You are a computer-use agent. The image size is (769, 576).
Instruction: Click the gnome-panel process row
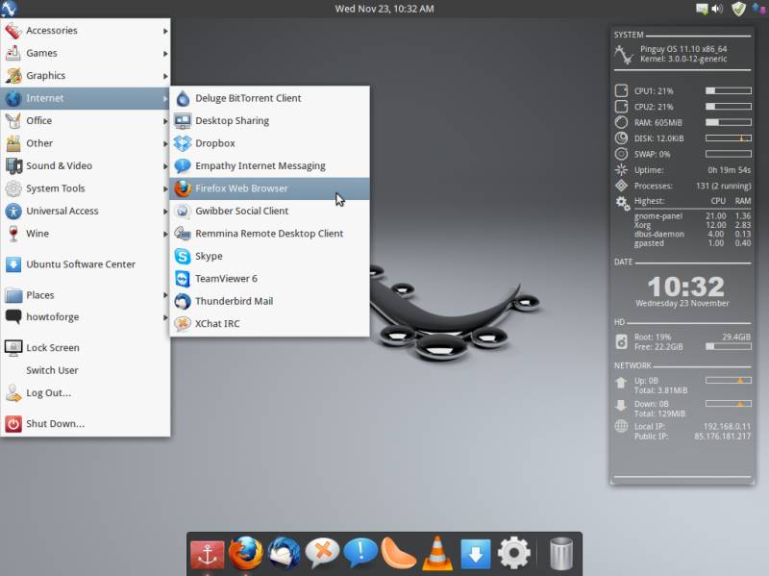click(x=692, y=215)
